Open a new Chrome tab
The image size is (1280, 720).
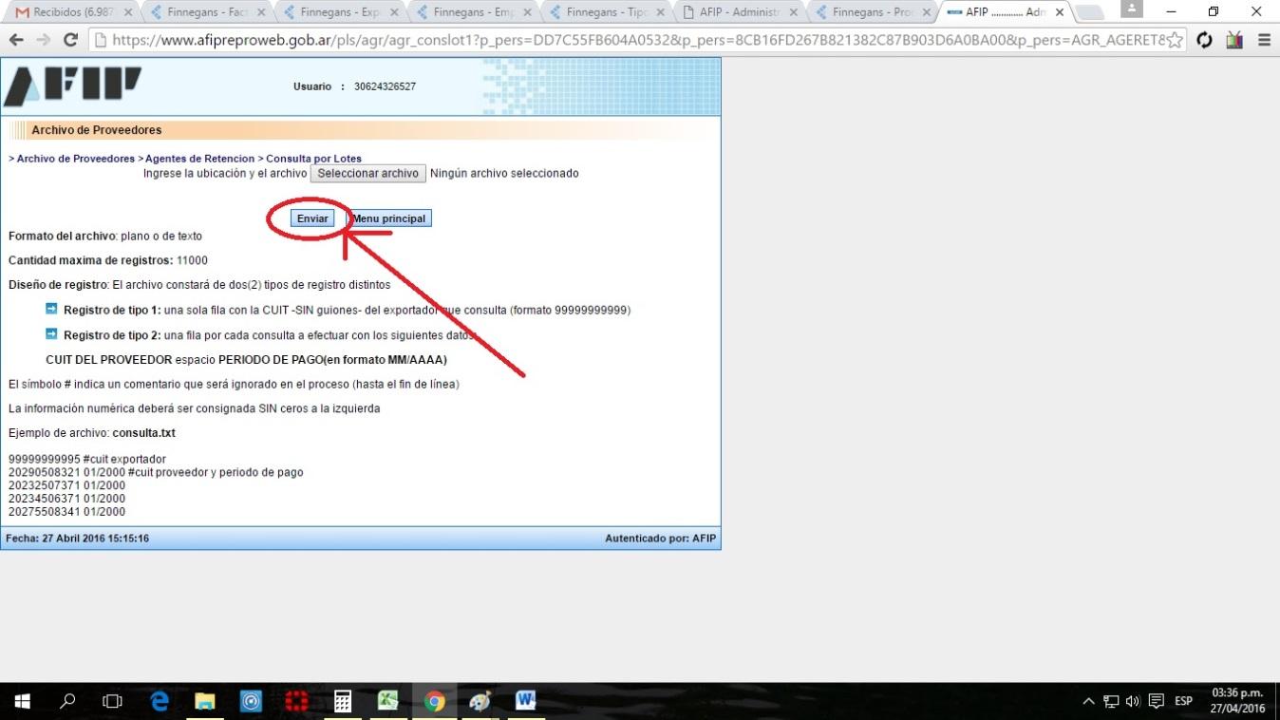pos(1090,13)
